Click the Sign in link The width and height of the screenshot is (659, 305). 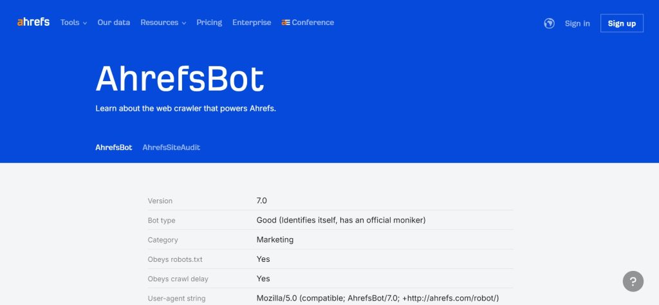[x=577, y=23]
